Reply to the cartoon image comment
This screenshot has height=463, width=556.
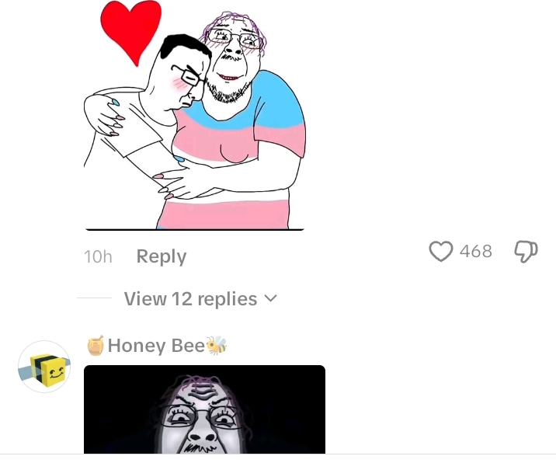[162, 256]
